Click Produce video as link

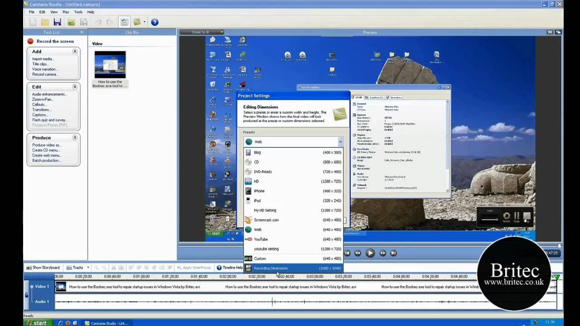click(47, 145)
